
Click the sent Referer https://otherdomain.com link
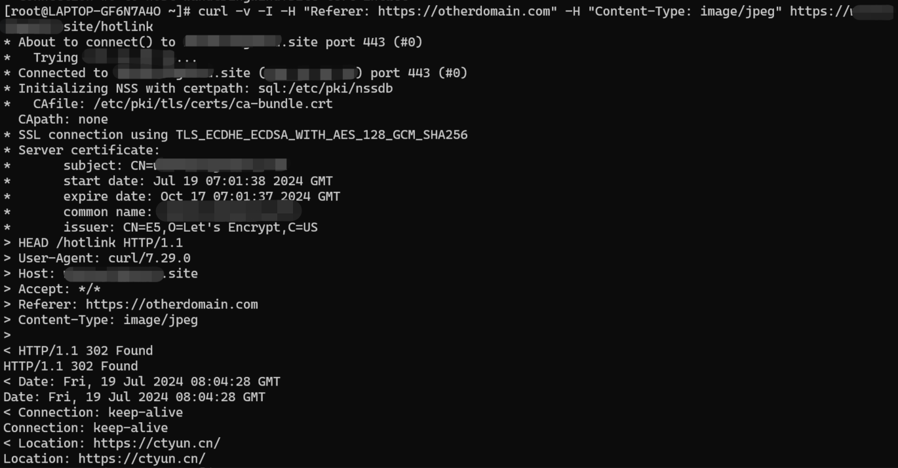pyautogui.click(x=172, y=305)
